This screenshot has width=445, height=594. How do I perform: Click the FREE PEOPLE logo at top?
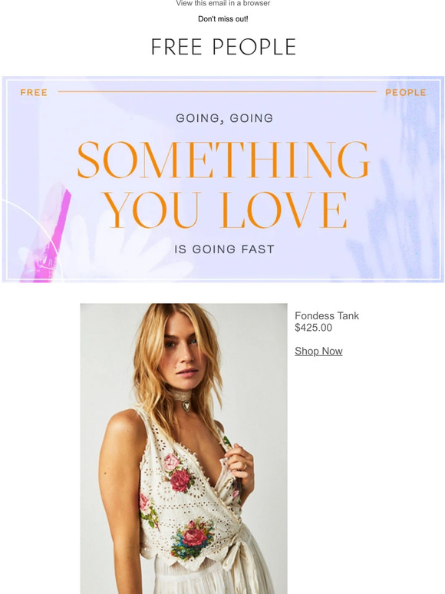pyautogui.click(x=223, y=47)
